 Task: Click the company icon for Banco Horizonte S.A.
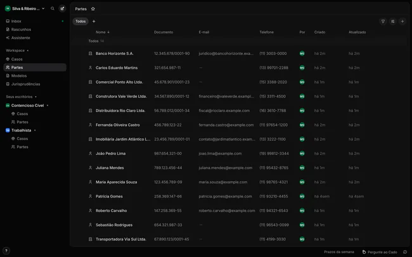[x=91, y=54]
